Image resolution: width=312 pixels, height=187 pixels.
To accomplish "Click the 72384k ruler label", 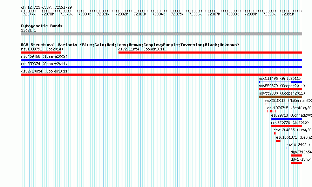I will (x=158, y=14).
